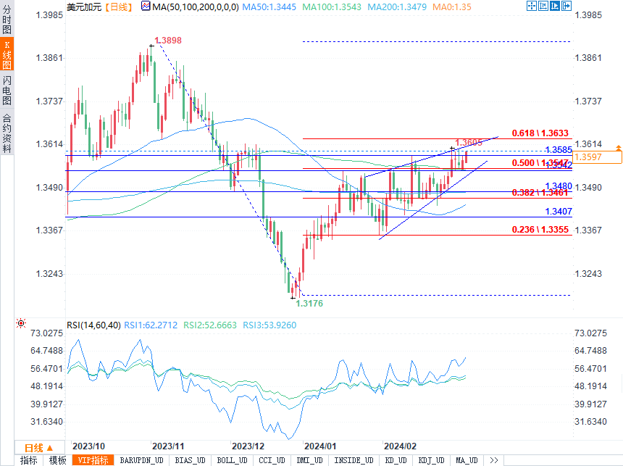Viewport: 623px width, 466px height.
Task: Click the 2023/11 date axis label
Action: pos(168,446)
